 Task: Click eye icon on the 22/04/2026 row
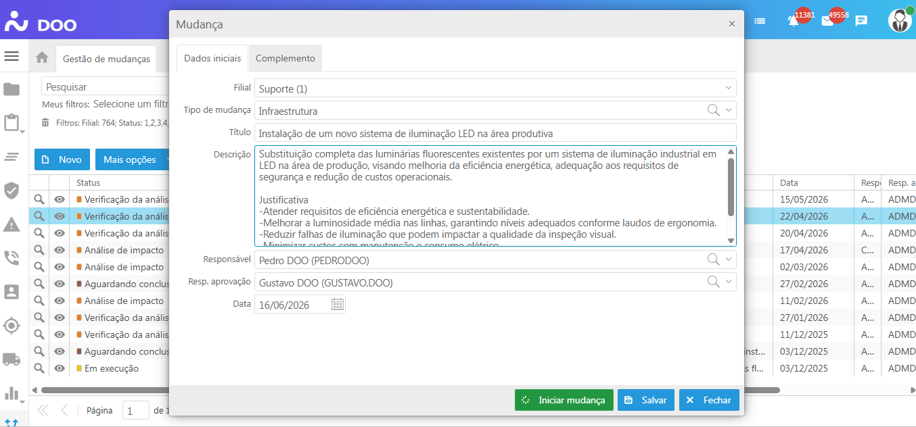coord(60,216)
